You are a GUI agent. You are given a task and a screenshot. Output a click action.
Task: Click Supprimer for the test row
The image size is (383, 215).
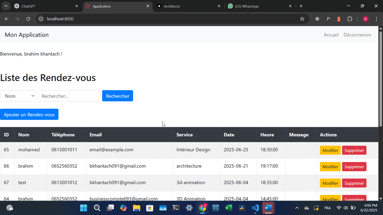(354, 183)
